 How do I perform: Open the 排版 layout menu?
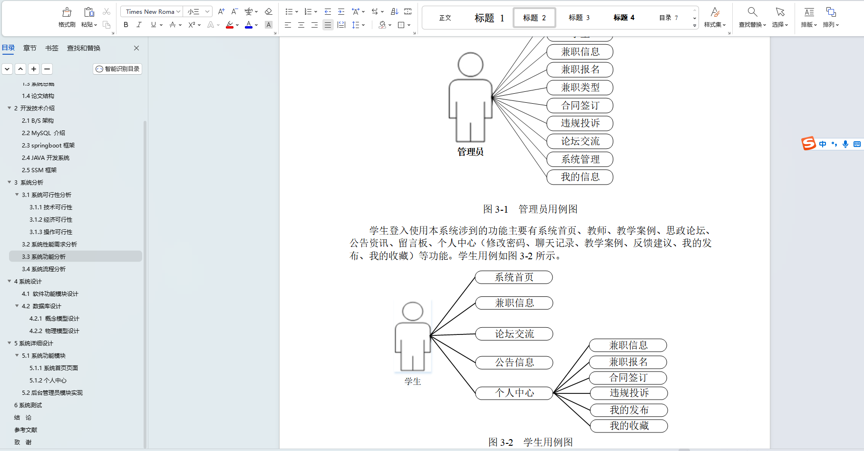click(809, 18)
